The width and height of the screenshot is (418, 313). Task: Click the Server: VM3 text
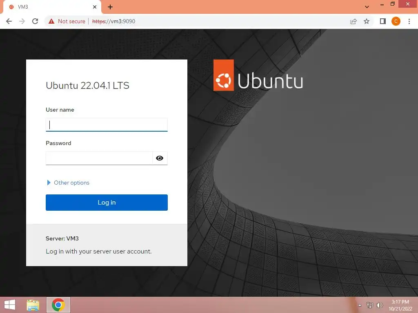click(62, 238)
